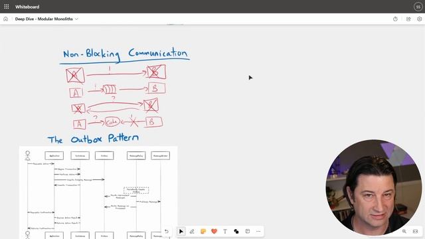Select the Non-Blocking Communication heading
The image size is (425, 239).
click(125, 55)
